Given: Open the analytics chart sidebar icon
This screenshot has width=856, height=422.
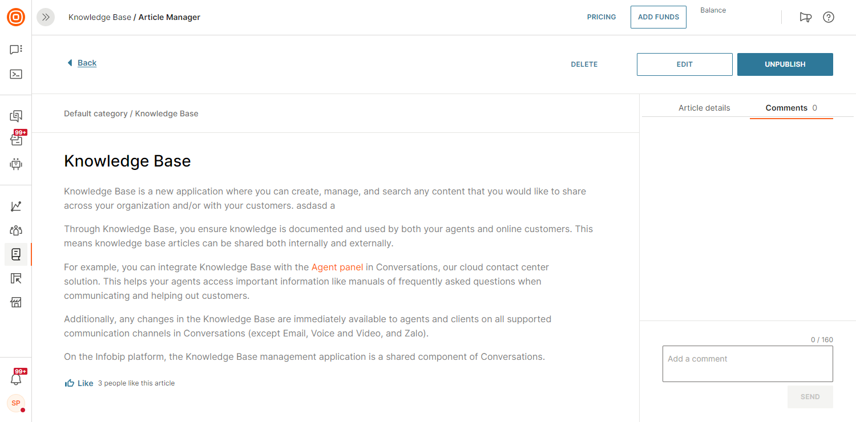Looking at the screenshot, I should [x=16, y=206].
